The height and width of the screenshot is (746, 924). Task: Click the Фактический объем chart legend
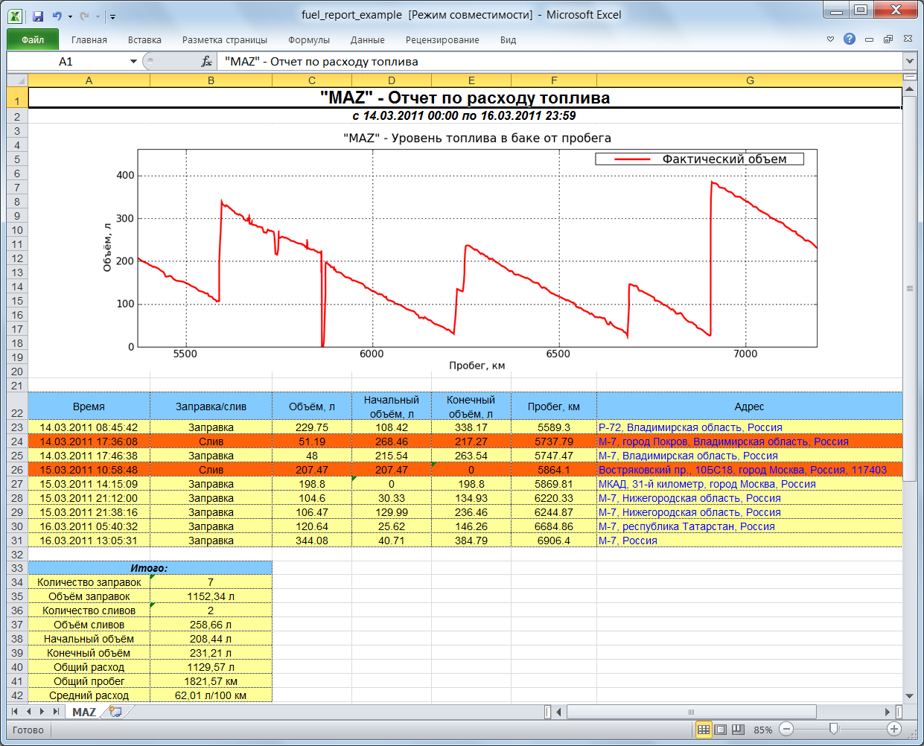pyautogui.click(x=700, y=159)
